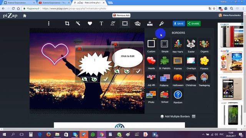This screenshot has width=246, height=138.
Task: Choose the Organic border category
Action: coord(204,46)
